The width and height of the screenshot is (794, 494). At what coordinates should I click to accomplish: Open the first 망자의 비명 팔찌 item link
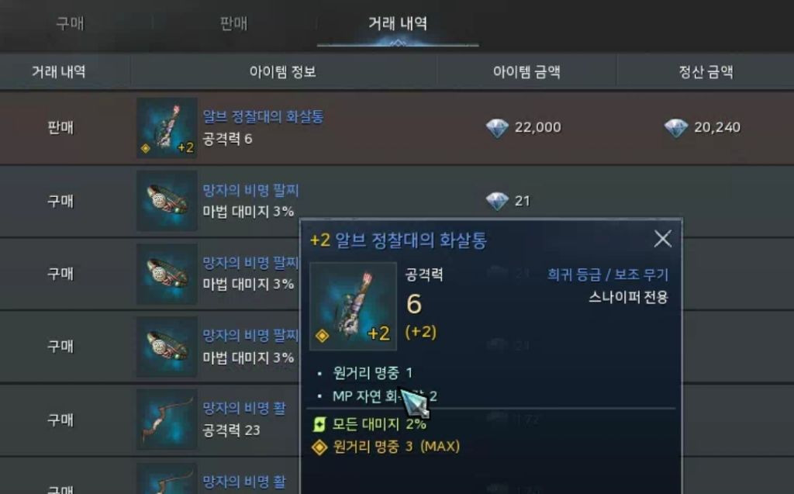(250, 190)
